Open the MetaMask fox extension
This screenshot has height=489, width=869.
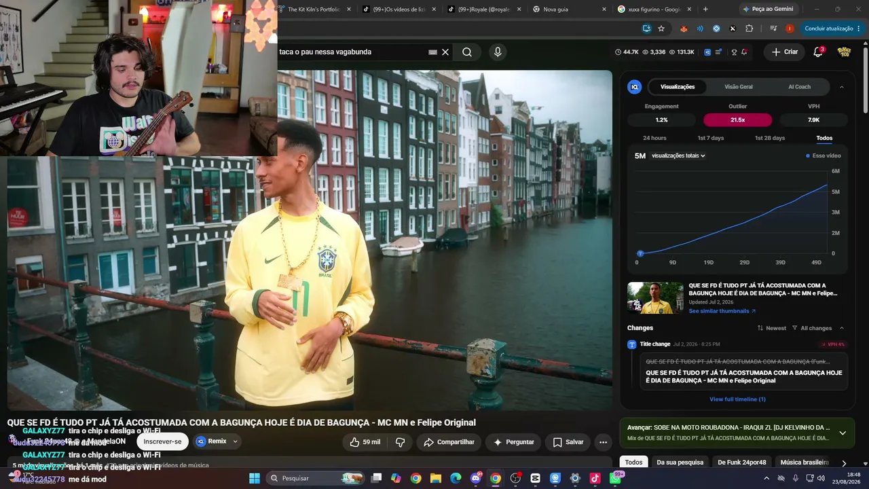(x=684, y=29)
